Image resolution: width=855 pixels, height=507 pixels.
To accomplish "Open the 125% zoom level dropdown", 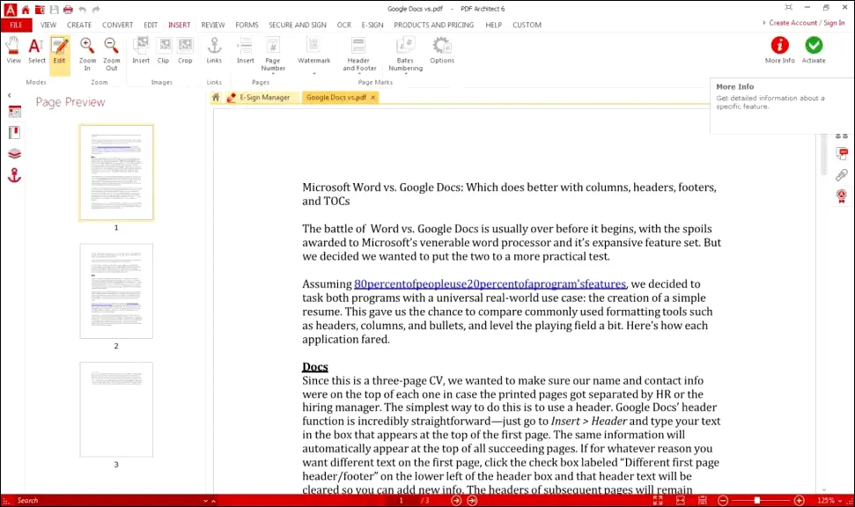I will coord(830,500).
